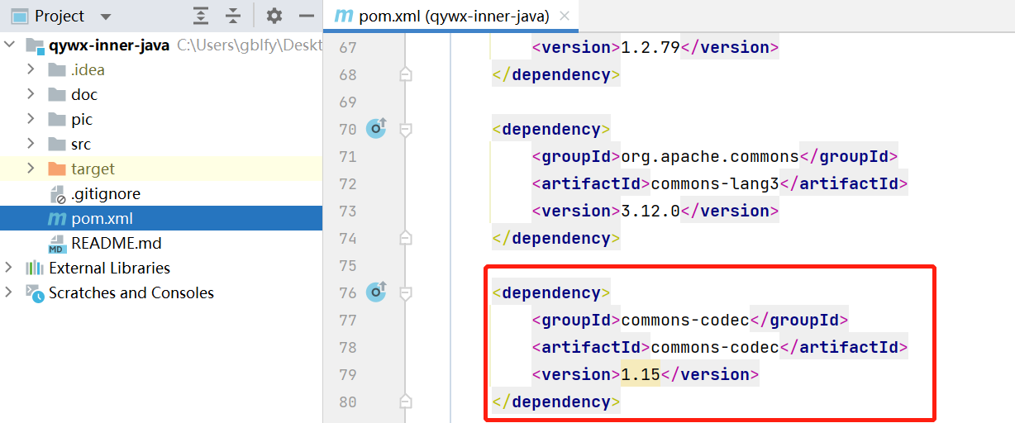
Task: Click version value 3.12.0
Action: pyautogui.click(x=650, y=211)
